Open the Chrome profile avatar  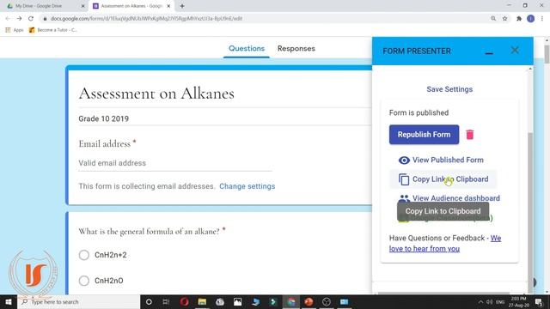(x=531, y=19)
